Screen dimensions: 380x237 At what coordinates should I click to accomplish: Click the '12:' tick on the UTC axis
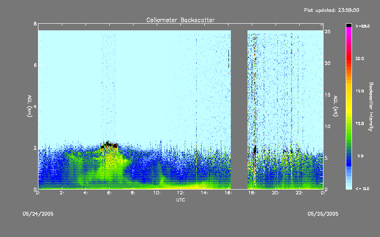[x=180, y=193]
